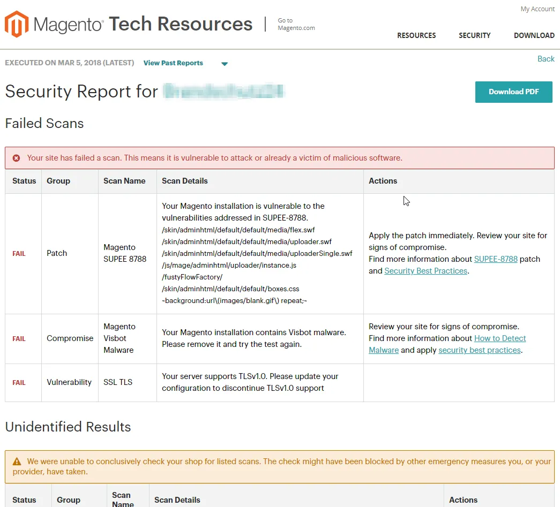Open the Download menu
Viewport: 560px width, 507px height.
click(534, 35)
